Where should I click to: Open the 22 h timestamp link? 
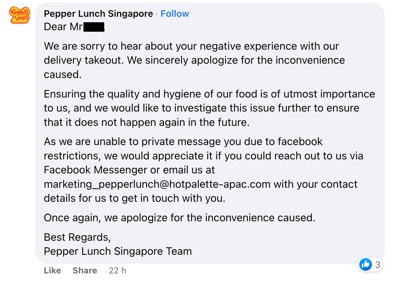click(117, 270)
